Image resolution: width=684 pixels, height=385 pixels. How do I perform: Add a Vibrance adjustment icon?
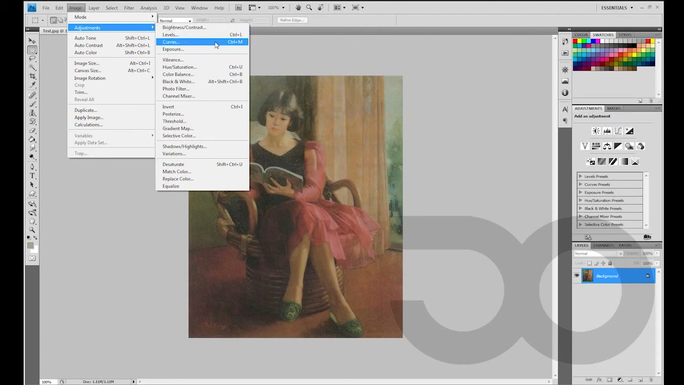[x=585, y=146]
